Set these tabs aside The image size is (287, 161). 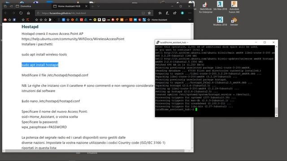pos(11,6)
